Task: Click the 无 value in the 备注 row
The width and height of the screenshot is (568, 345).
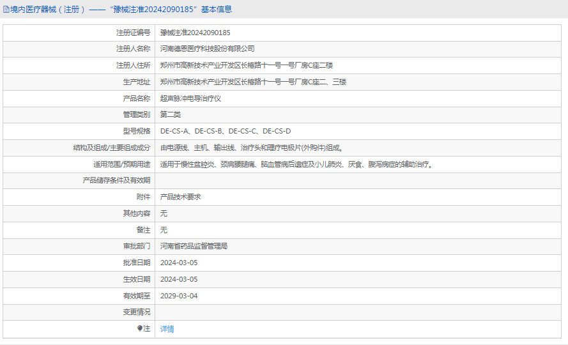Action: tap(164, 230)
